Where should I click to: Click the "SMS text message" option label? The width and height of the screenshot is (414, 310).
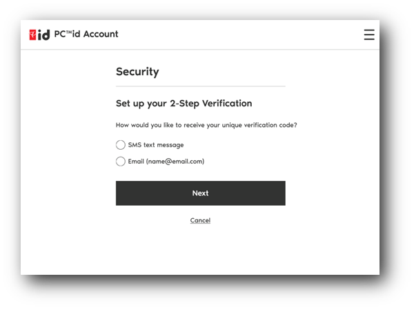click(156, 145)
